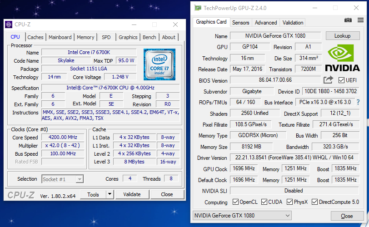Open the Tools dropdown arrow in CPU-Z
This screenshot has width=369, height=227.
point(110,194)
